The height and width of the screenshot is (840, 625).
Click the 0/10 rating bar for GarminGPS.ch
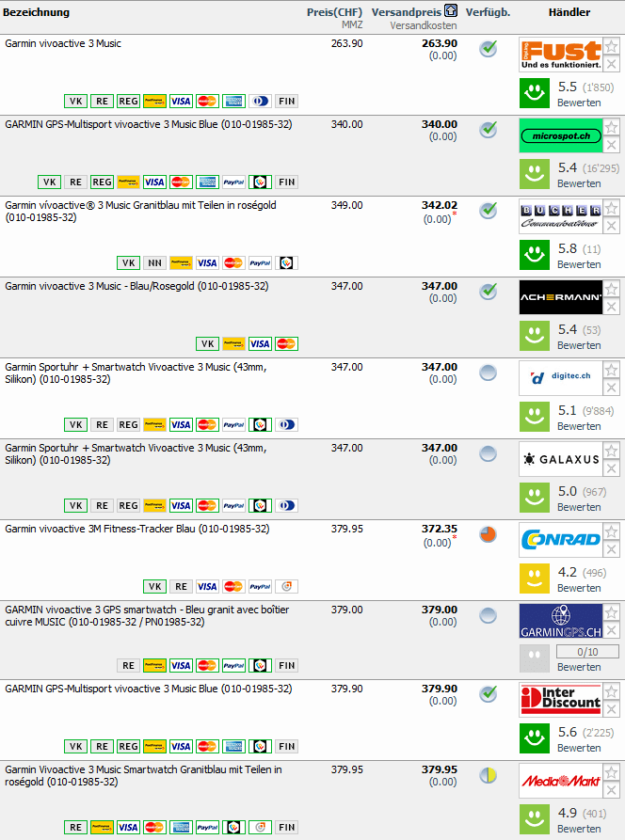587,651
